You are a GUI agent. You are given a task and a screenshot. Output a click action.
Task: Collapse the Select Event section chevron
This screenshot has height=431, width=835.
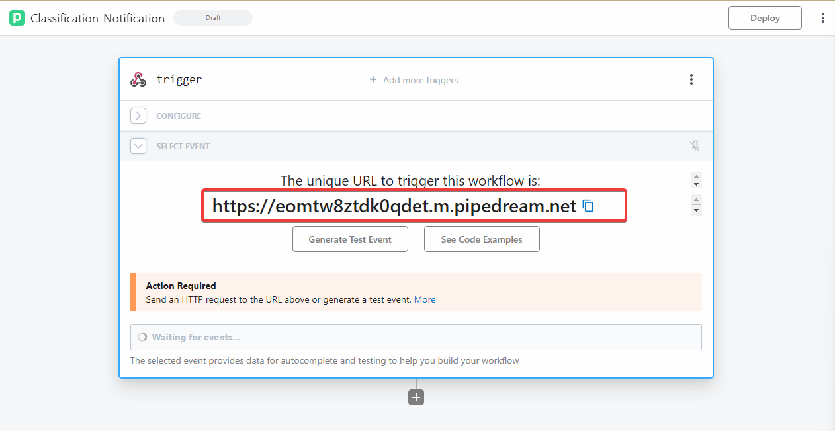pyautogui.click(x=138, y=146)
